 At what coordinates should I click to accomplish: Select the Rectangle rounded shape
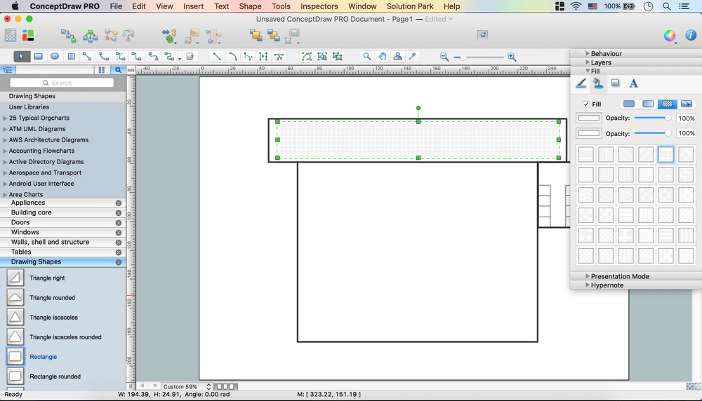[15, 376]
